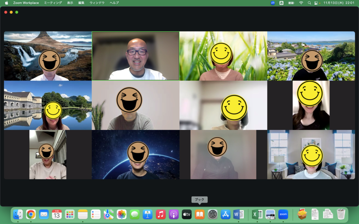Open the Books app in the Dock
Viewport: 359px width, 224px height.
click(x=199, y=214)
